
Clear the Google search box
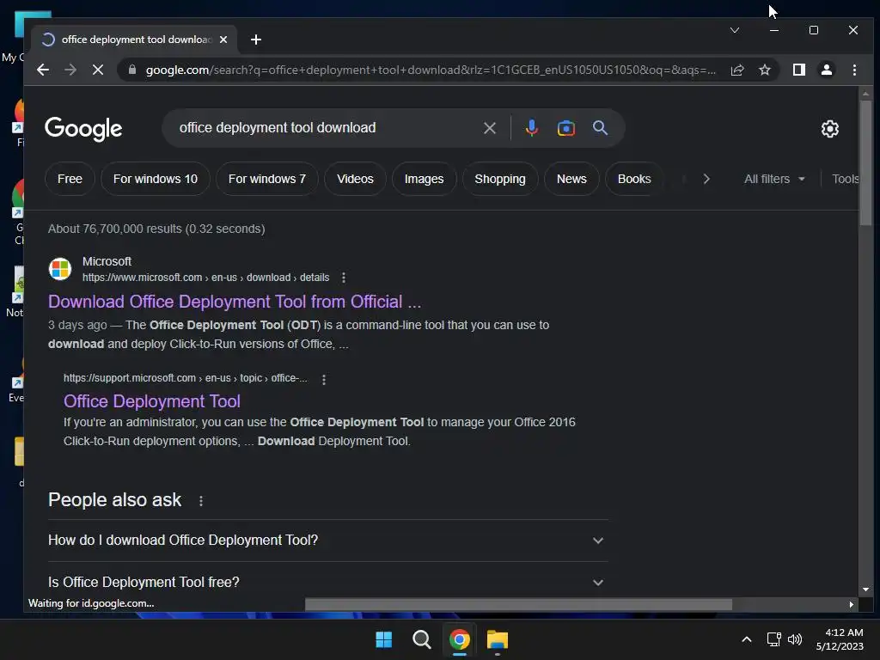point(490,128)
